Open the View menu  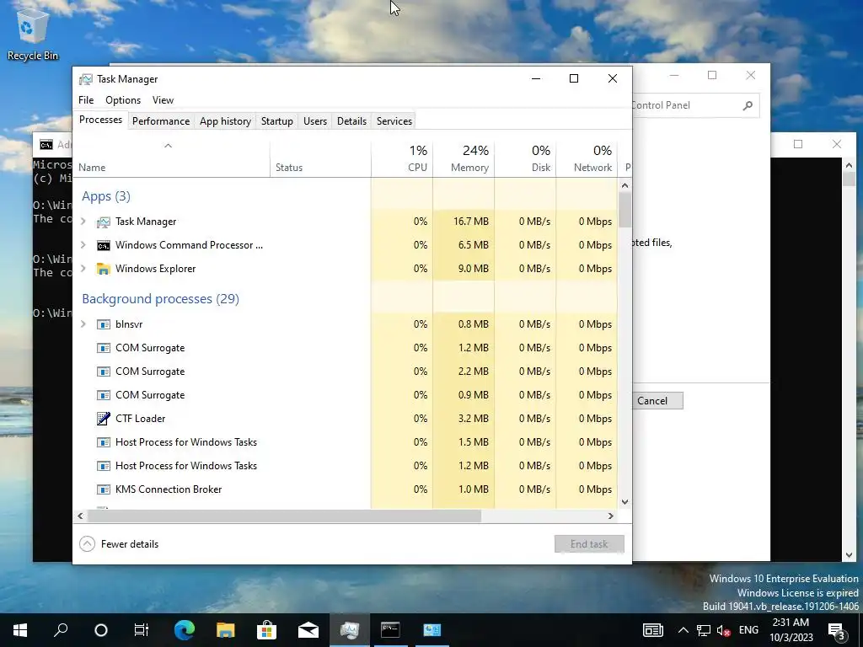tap(163, 100)
